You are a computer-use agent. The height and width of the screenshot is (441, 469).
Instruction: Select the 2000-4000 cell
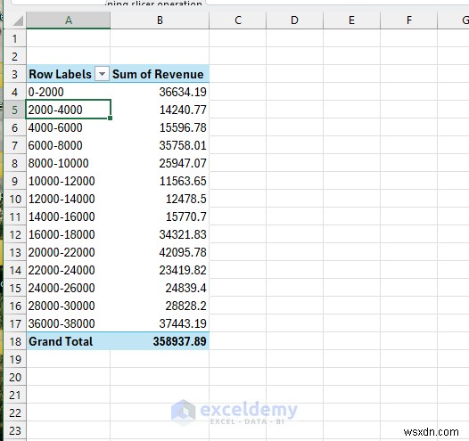click(69, 110)
